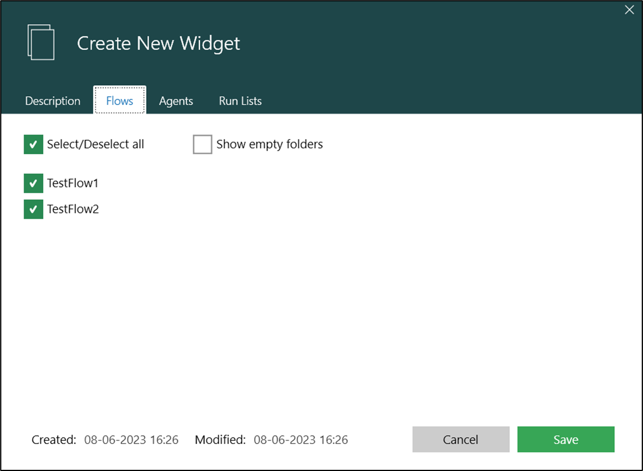The width and height of the screenshot is (643, 471).
Task: Click the Modified date value
Action: (x=301, y=439)
